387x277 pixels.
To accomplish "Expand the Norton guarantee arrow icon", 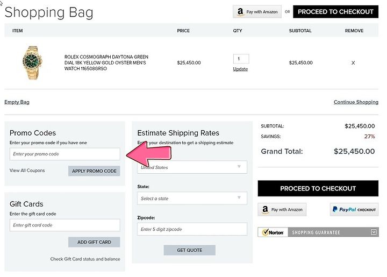I will coord(374,232).
